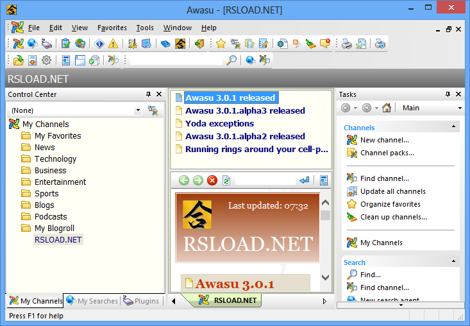Open the File menu
The image size is (470, 326).
(x=34, y=28)
